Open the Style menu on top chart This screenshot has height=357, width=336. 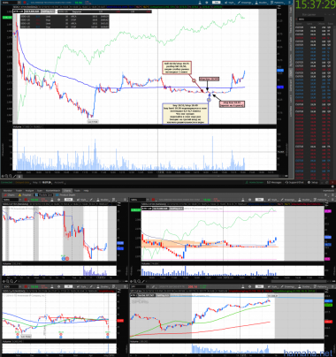pyautogui.click(x=230, y=3)
